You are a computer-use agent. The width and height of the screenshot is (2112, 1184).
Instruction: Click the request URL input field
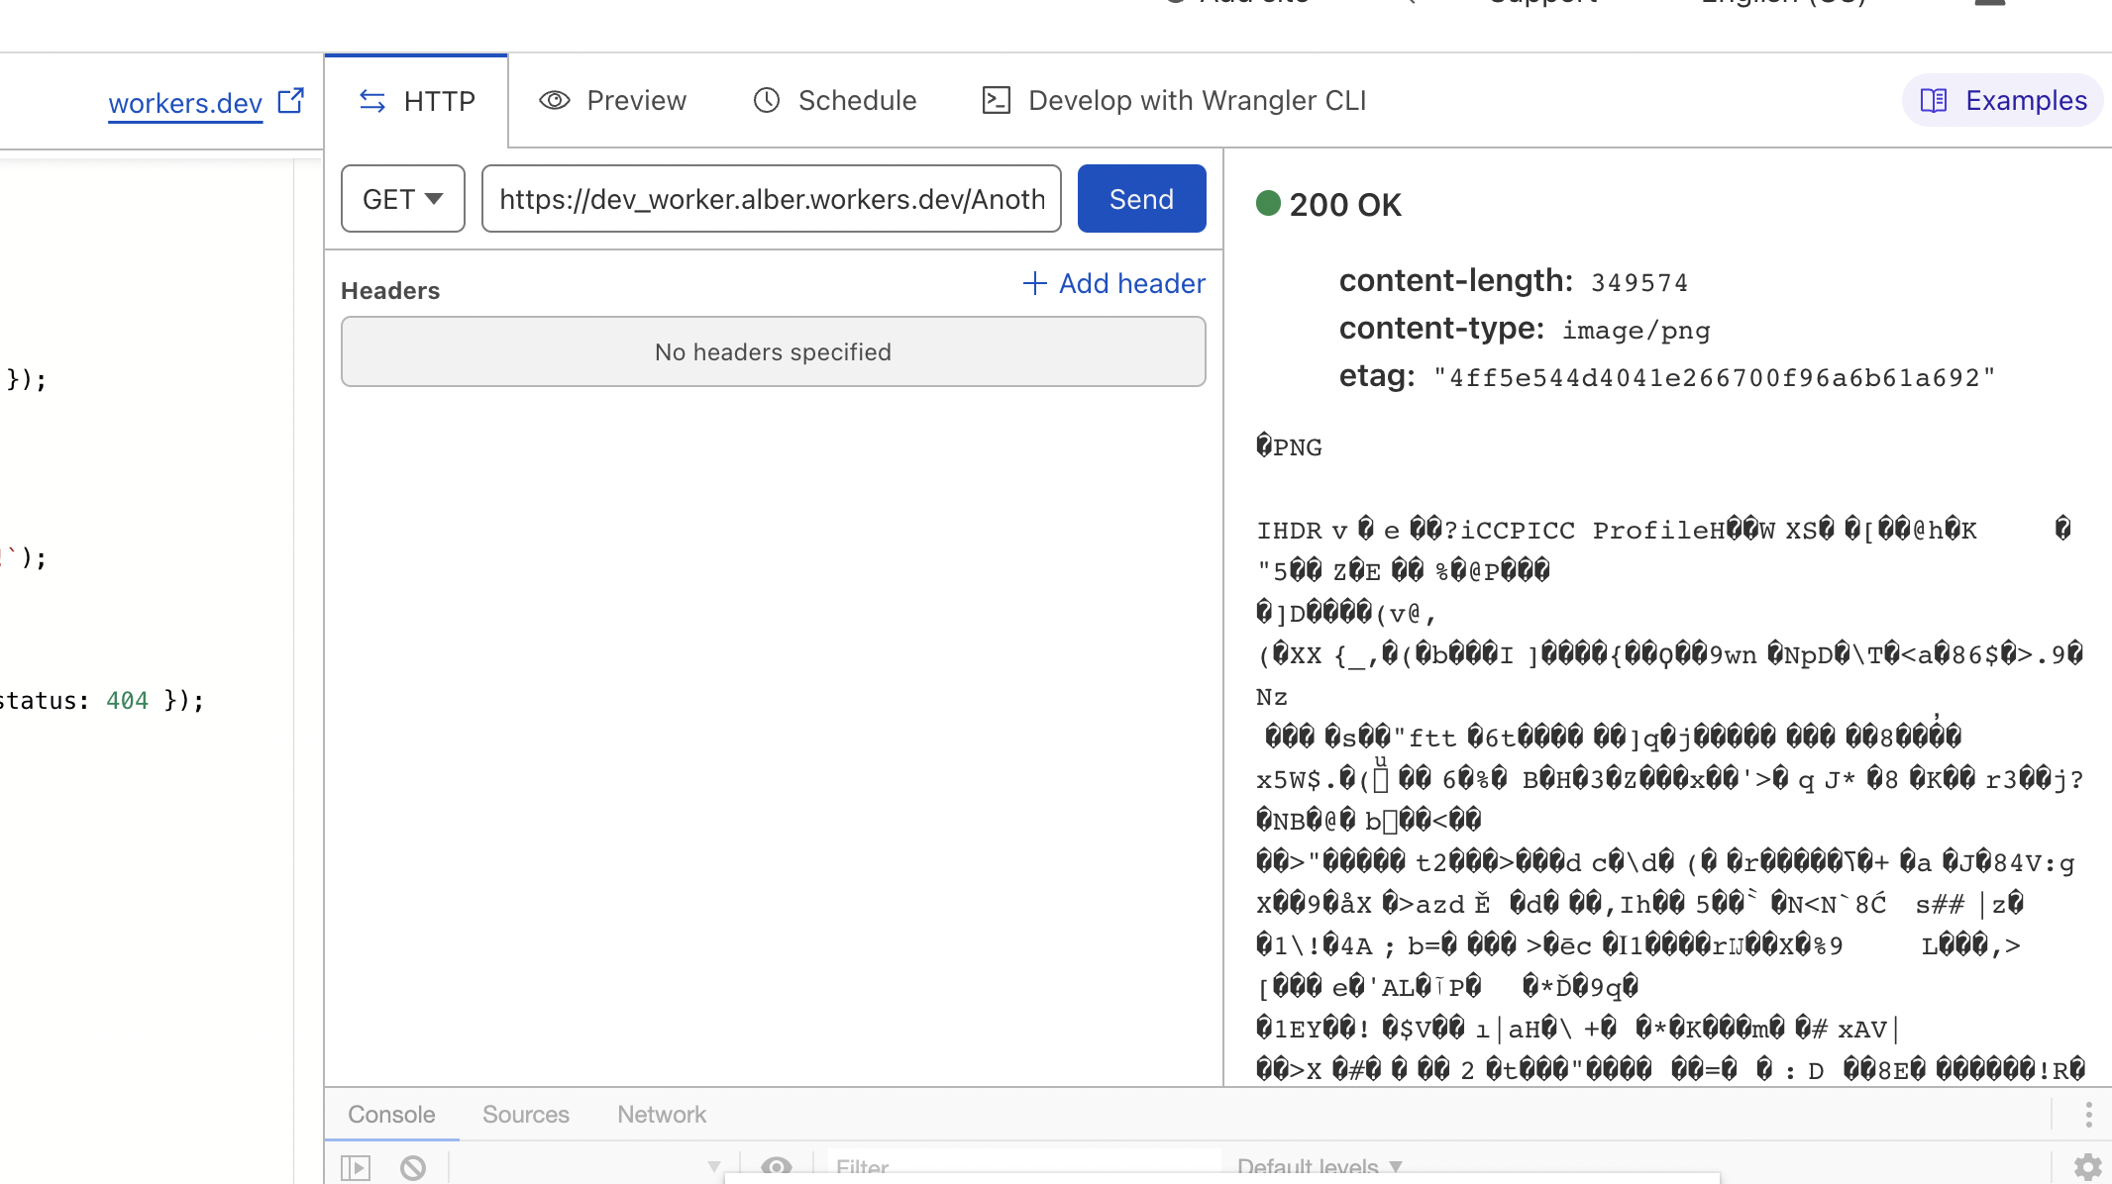772,199
